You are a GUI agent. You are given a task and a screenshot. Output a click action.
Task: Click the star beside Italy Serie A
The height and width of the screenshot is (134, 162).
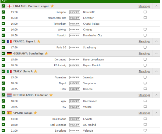click(x=36, y=71)
